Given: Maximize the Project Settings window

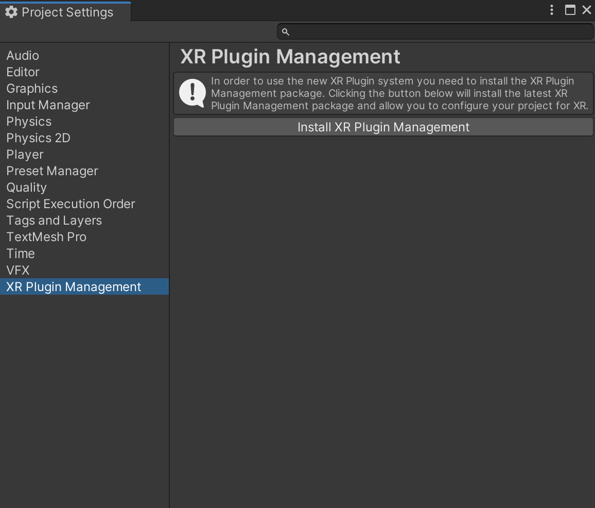Looking at the screenshot, I should coord(570,10).
